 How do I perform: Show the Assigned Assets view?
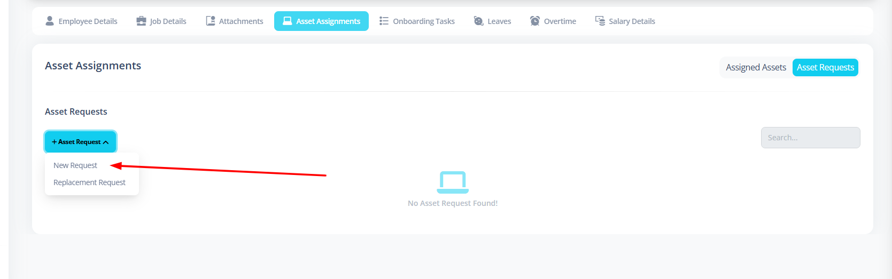tap(756, 68)
